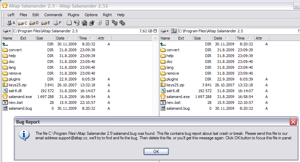Click the Bug Report information icon
The height and width of the screenshot is (162, 300).
pyautogui.click(x=24, y=135)
